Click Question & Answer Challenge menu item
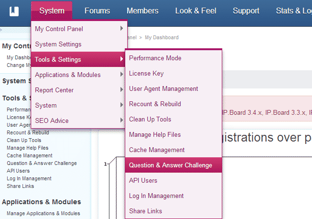The image size is (312, 219). [170, 165]
